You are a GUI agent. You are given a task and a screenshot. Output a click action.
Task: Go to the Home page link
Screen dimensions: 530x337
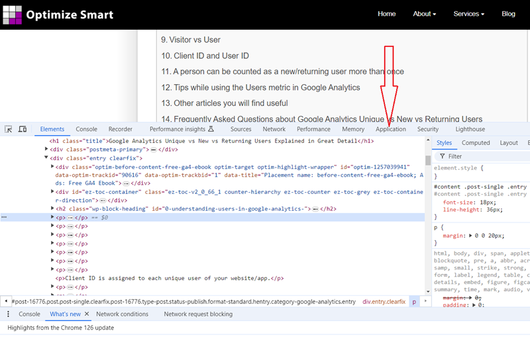tap(387, 14)
